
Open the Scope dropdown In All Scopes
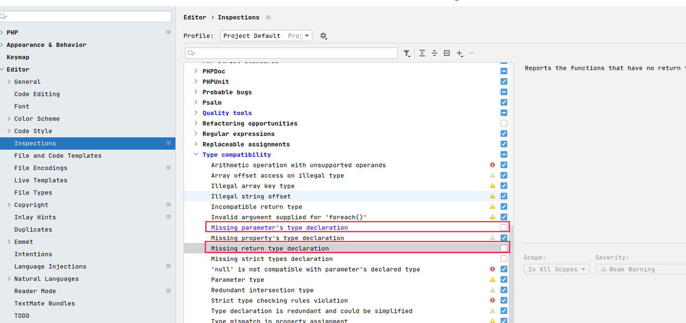coord(556,270)
